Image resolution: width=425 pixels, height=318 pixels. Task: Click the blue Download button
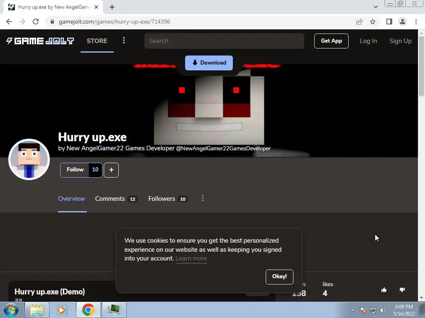(x=209, y=63)
